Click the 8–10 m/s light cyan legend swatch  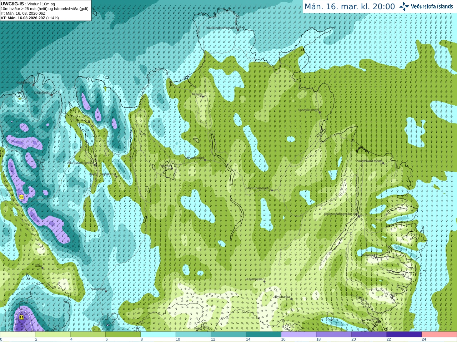point(158,335)
